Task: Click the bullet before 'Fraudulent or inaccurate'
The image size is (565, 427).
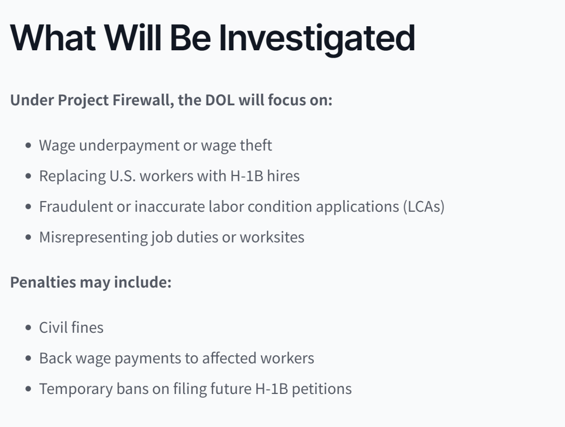Action: (28, 207)
